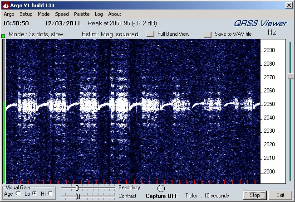Click 'Mode : 3s dots, slow' label
This screenshot has width=295, height=202.
pyautogui.click(x=36, y=34)
